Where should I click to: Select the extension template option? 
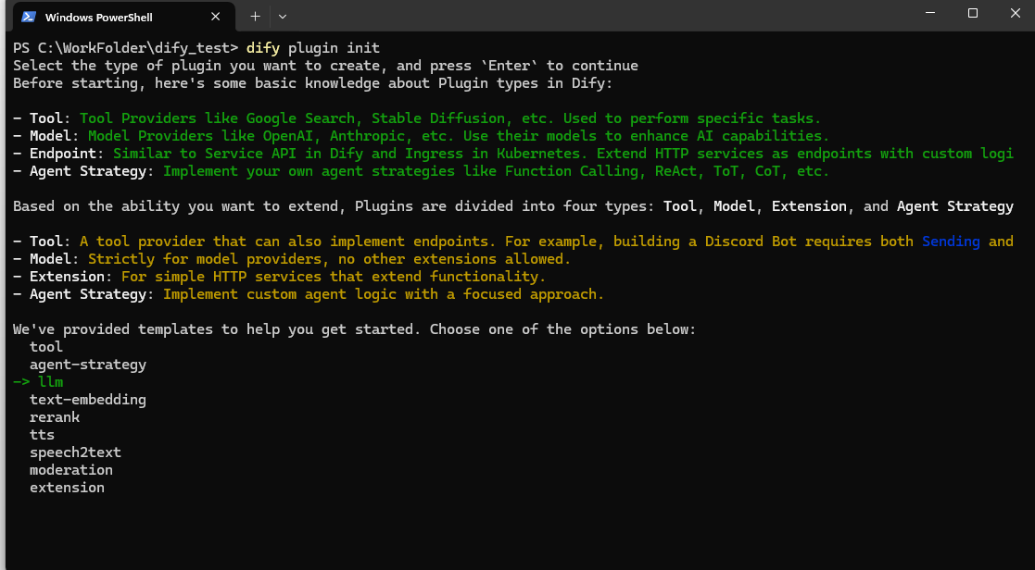tap(67, 487)
